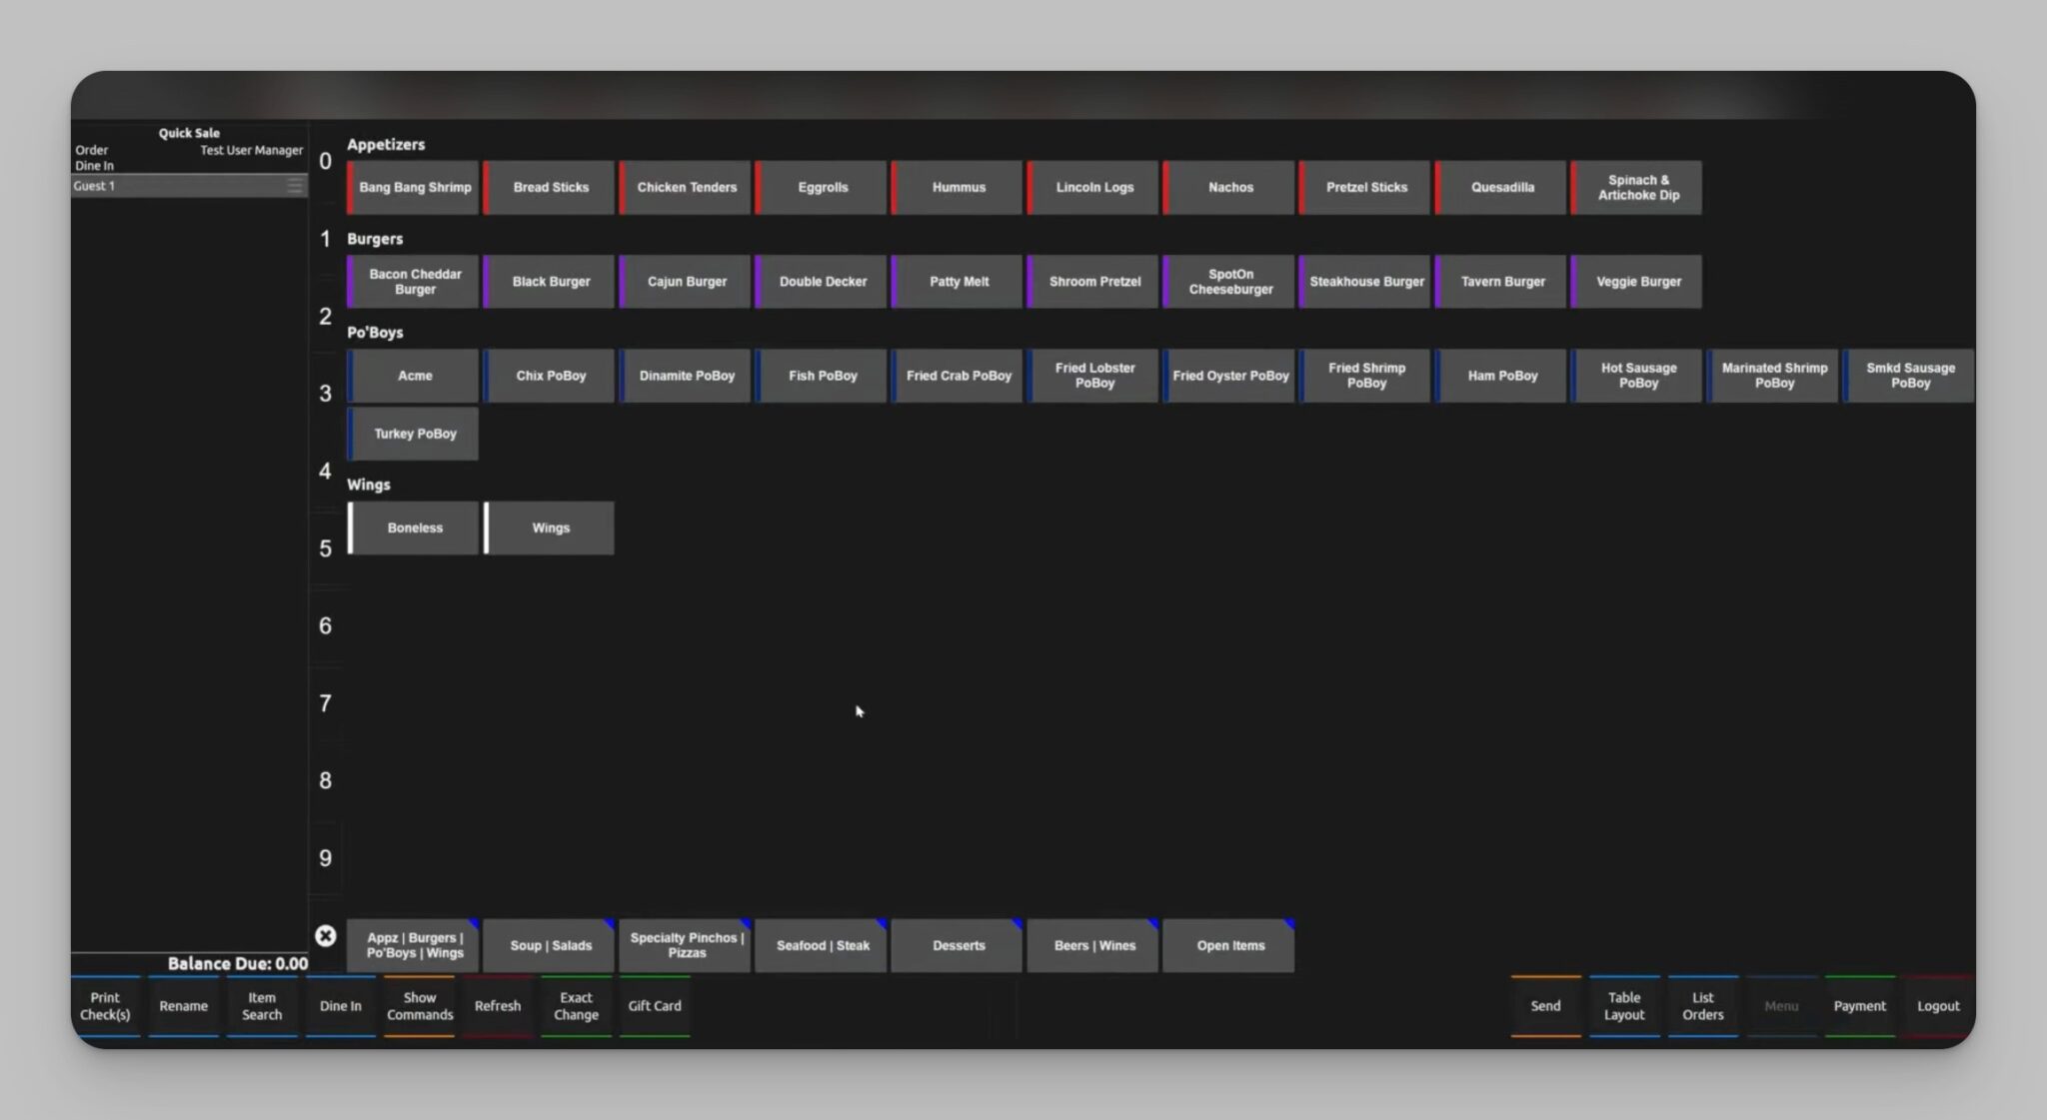Image resolution: width=2047 pixels, height=1120 pixels.
Task: Add Spinach & Artichoke Dip
Action: [x=1636, y=188]
